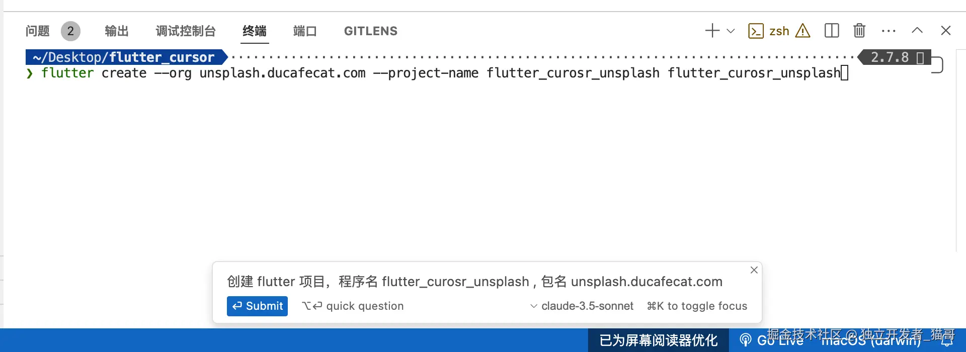Open the terminal panel more actions menu

[889, 31]
